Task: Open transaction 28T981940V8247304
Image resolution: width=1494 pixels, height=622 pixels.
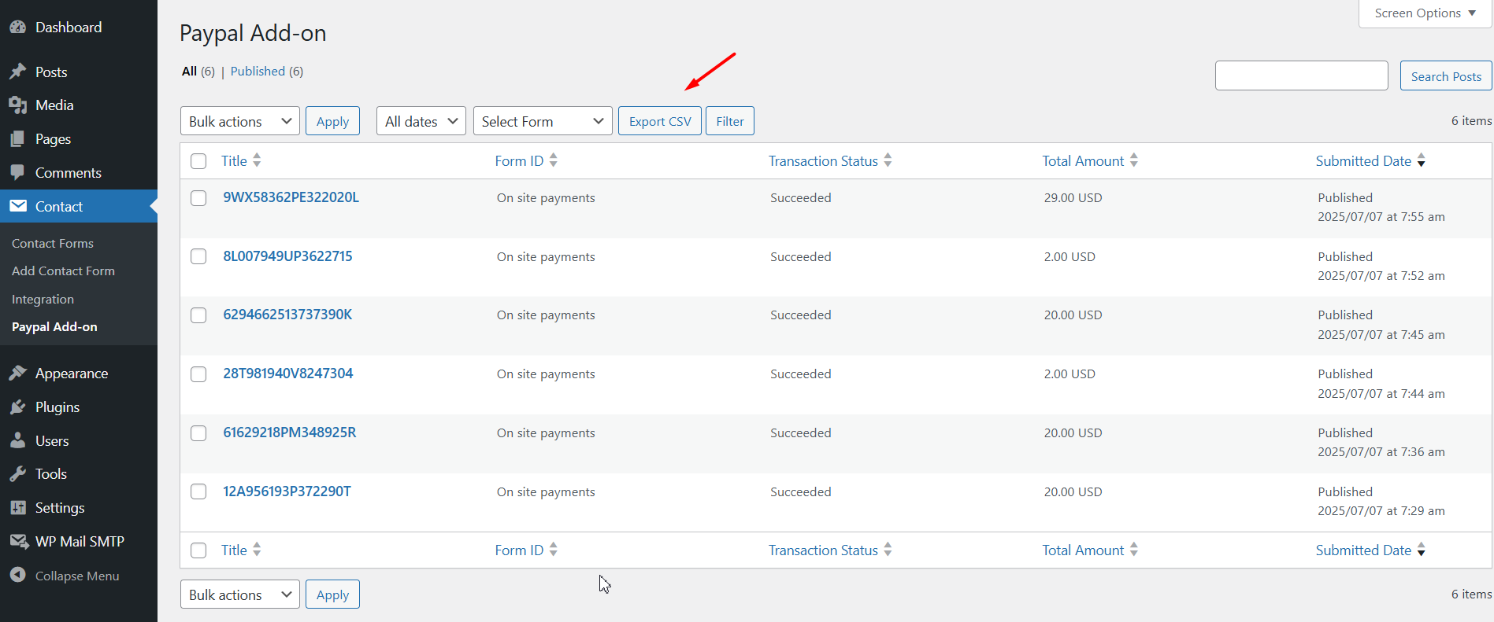Action: 287,374
